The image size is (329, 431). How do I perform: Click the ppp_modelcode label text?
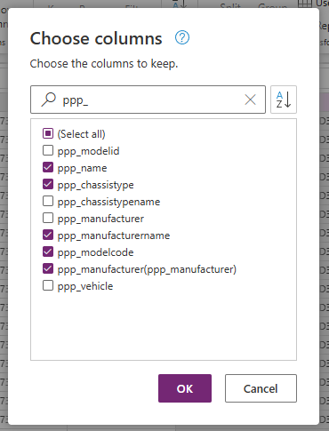tap(95, 252)
